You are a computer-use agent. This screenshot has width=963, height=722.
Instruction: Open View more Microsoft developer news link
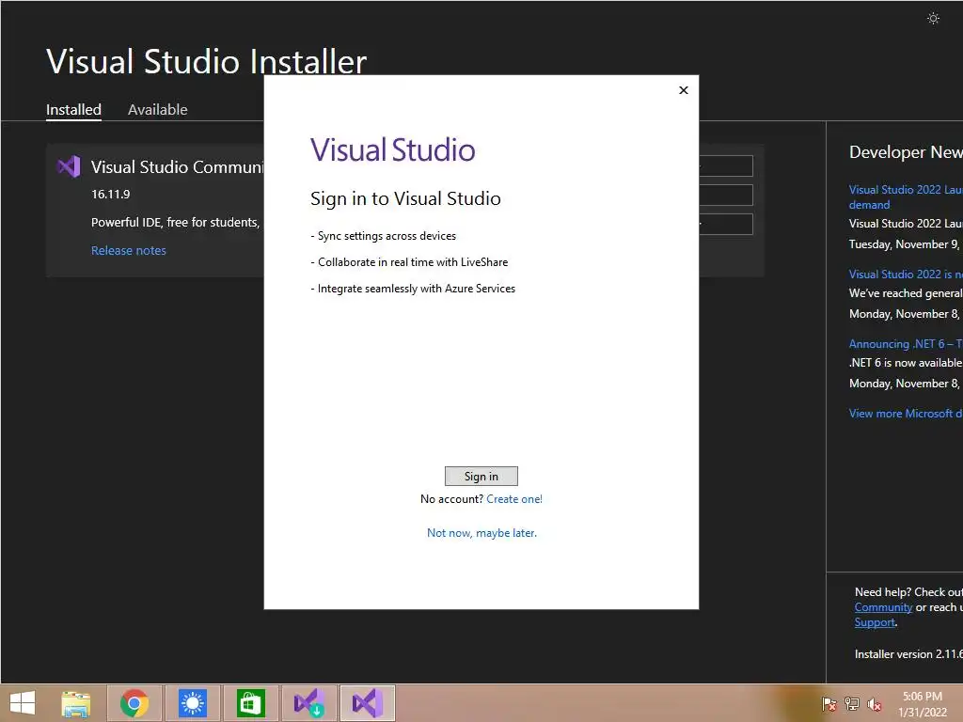pos(906,414)
